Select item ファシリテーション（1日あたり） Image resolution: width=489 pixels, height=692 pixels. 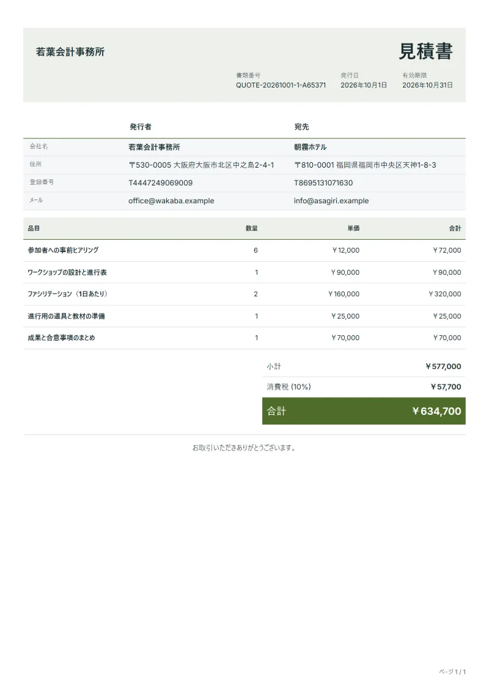click(x=67, y=294)
